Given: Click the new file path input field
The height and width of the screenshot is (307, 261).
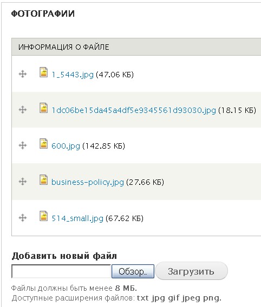Looking at the screenshot, I should (61, 271).
